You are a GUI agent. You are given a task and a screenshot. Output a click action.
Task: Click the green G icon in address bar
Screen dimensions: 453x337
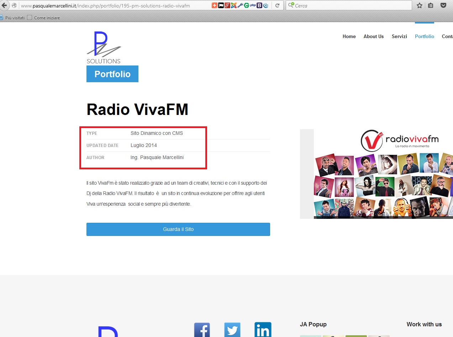246,5
